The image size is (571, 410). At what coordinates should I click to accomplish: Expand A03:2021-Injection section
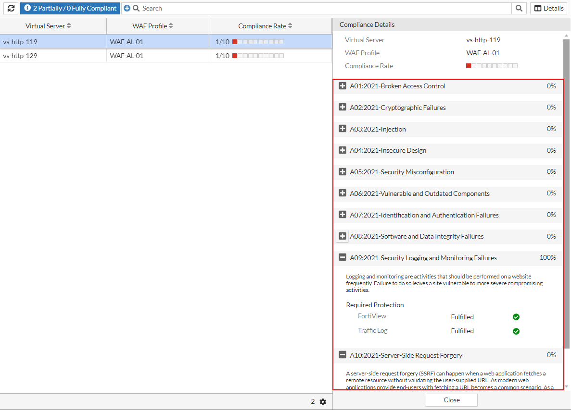click(x=343, y=129)
